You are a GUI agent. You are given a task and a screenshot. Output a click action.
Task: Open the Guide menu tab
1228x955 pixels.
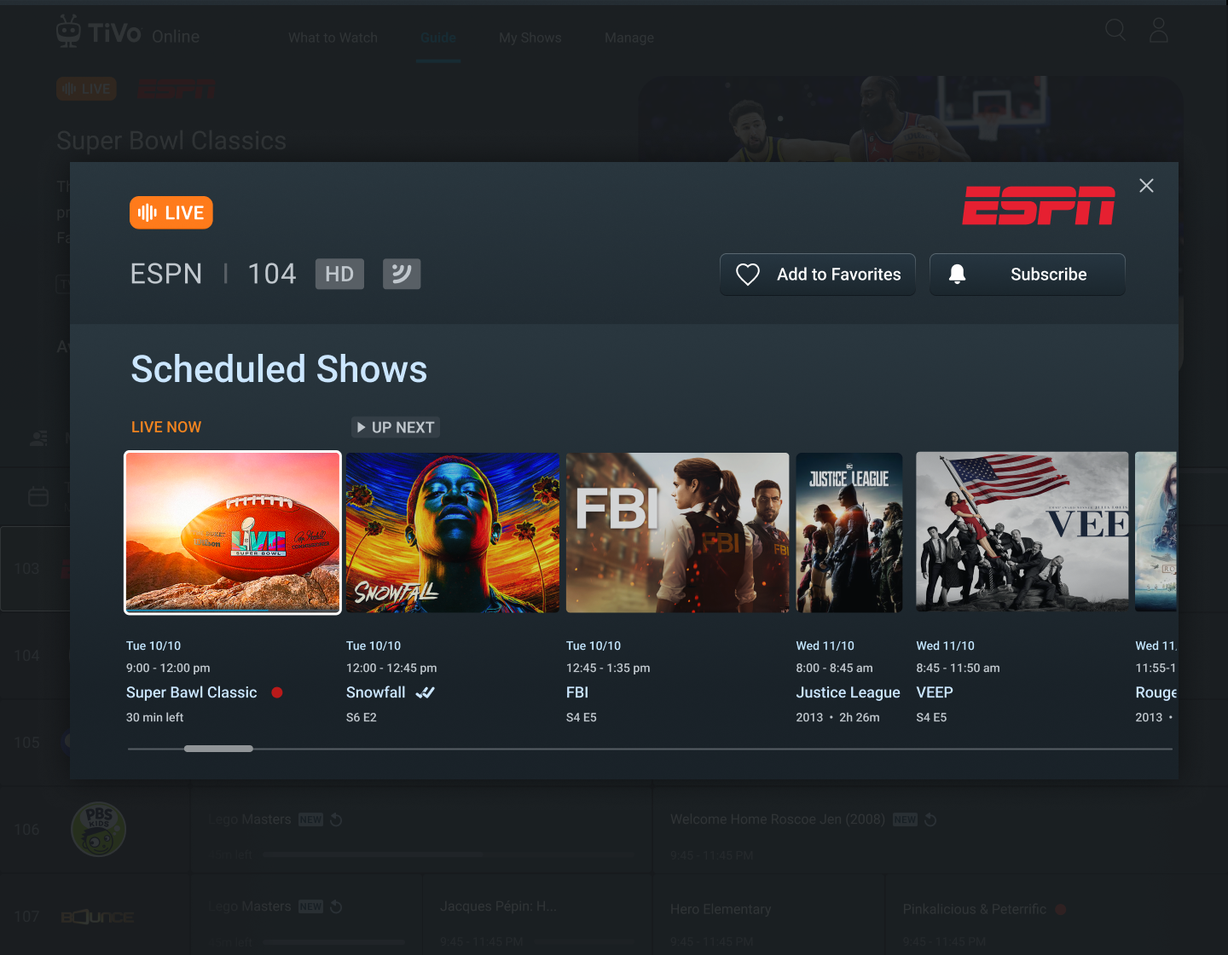438,38
